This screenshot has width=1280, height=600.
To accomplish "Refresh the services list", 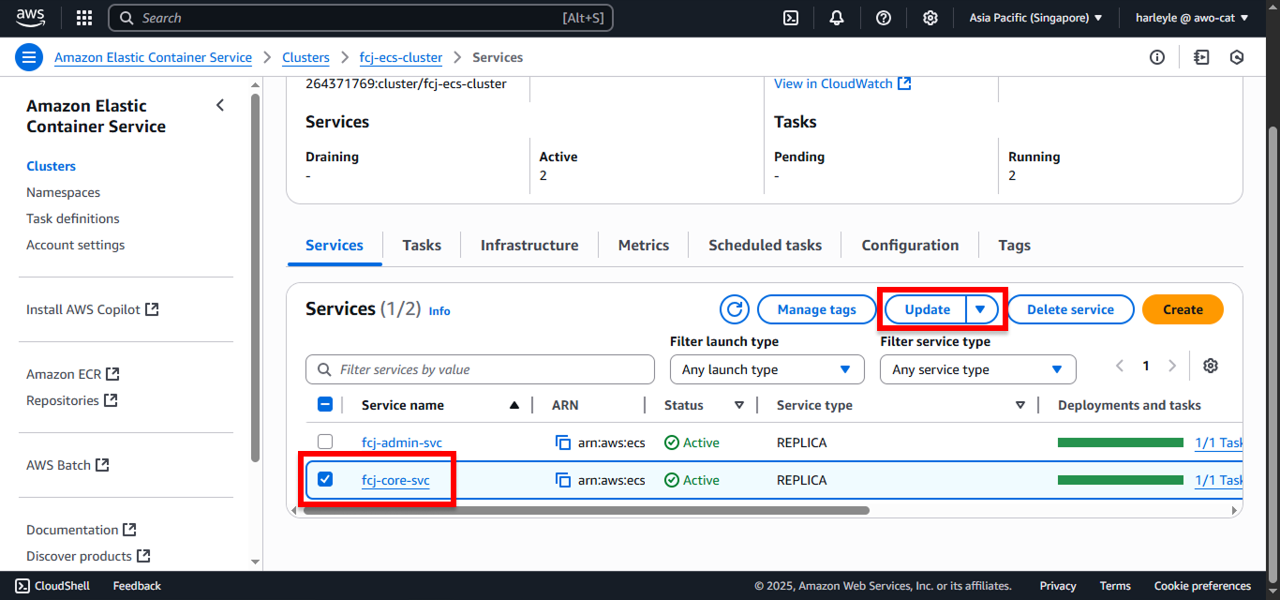I will (735, 309).
